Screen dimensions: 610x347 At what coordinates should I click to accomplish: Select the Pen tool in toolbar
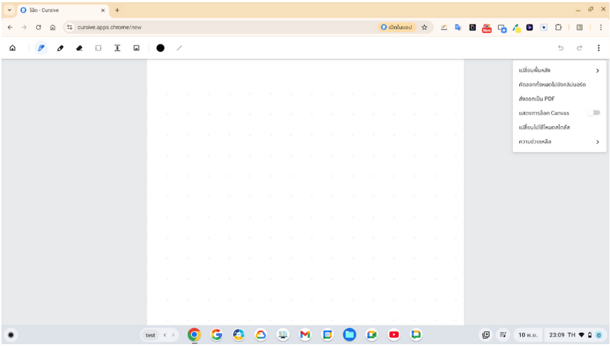41,48
